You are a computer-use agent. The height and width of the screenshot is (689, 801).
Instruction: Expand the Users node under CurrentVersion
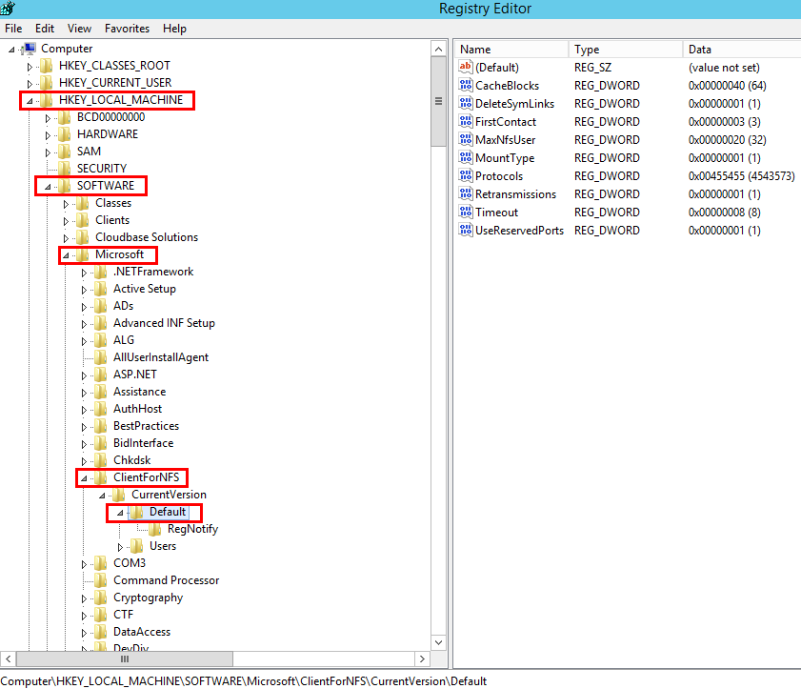point(120,547)
